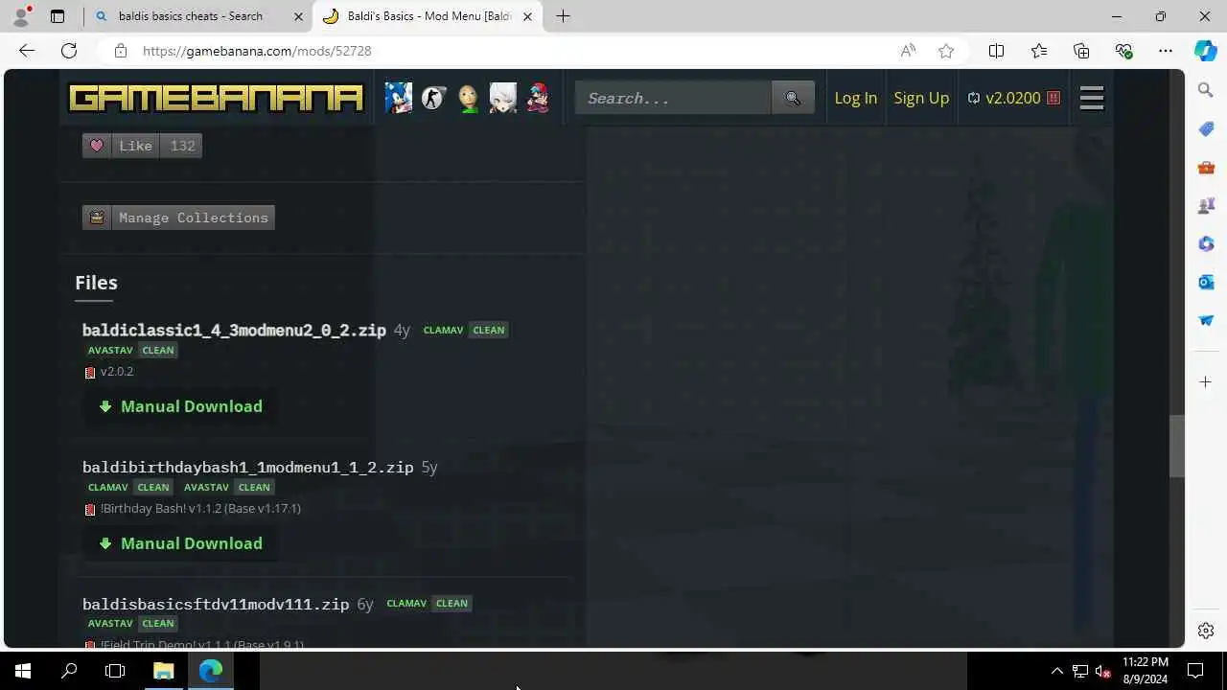
Task: Click the "v2.0.2" file description text
Action: [x=117, y=372]
